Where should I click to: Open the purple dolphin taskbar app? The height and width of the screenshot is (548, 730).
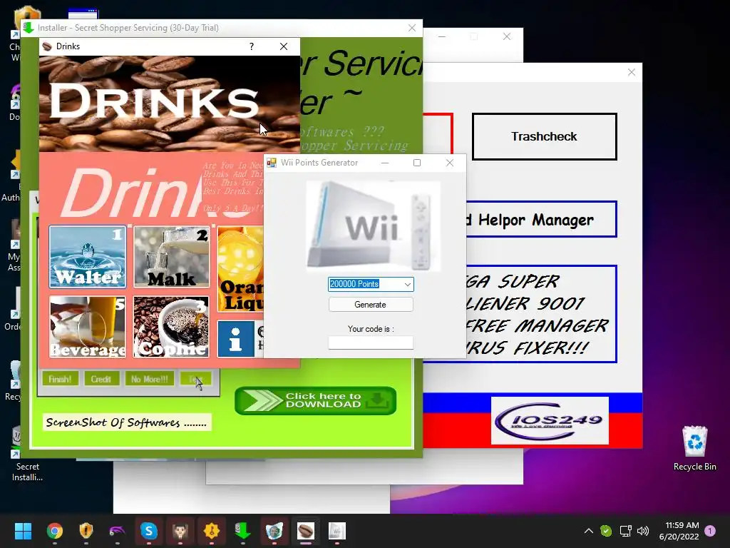(118, 531)
